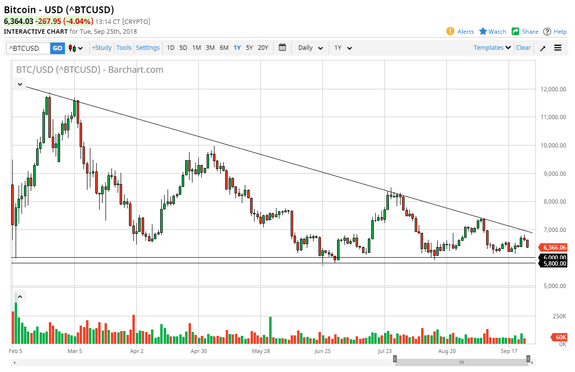Click the ^BTCUSD symbol input field
This screenshot has width=575, height=372.
pos(27,47)
